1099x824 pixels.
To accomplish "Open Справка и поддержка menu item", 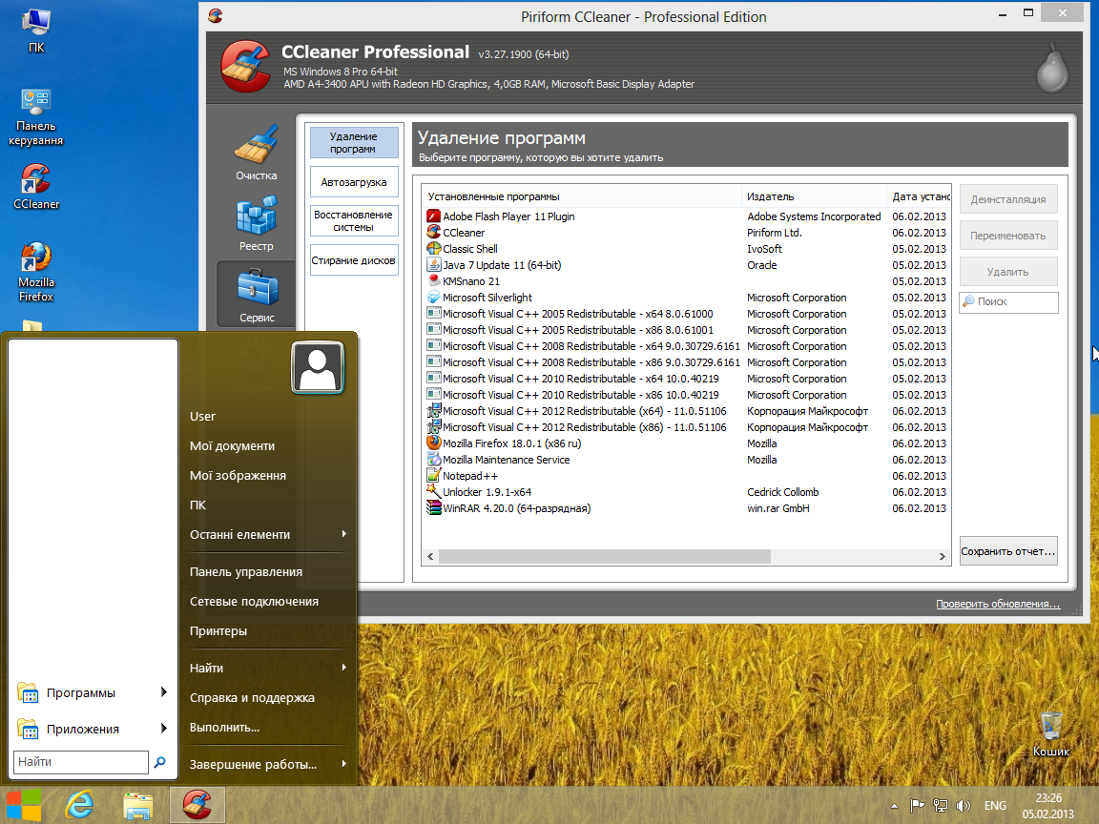I will (252, 698).
